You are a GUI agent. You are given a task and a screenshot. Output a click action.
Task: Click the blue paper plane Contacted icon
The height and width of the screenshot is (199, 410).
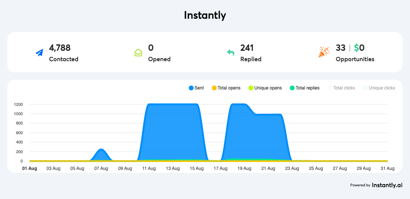point(40,53)
